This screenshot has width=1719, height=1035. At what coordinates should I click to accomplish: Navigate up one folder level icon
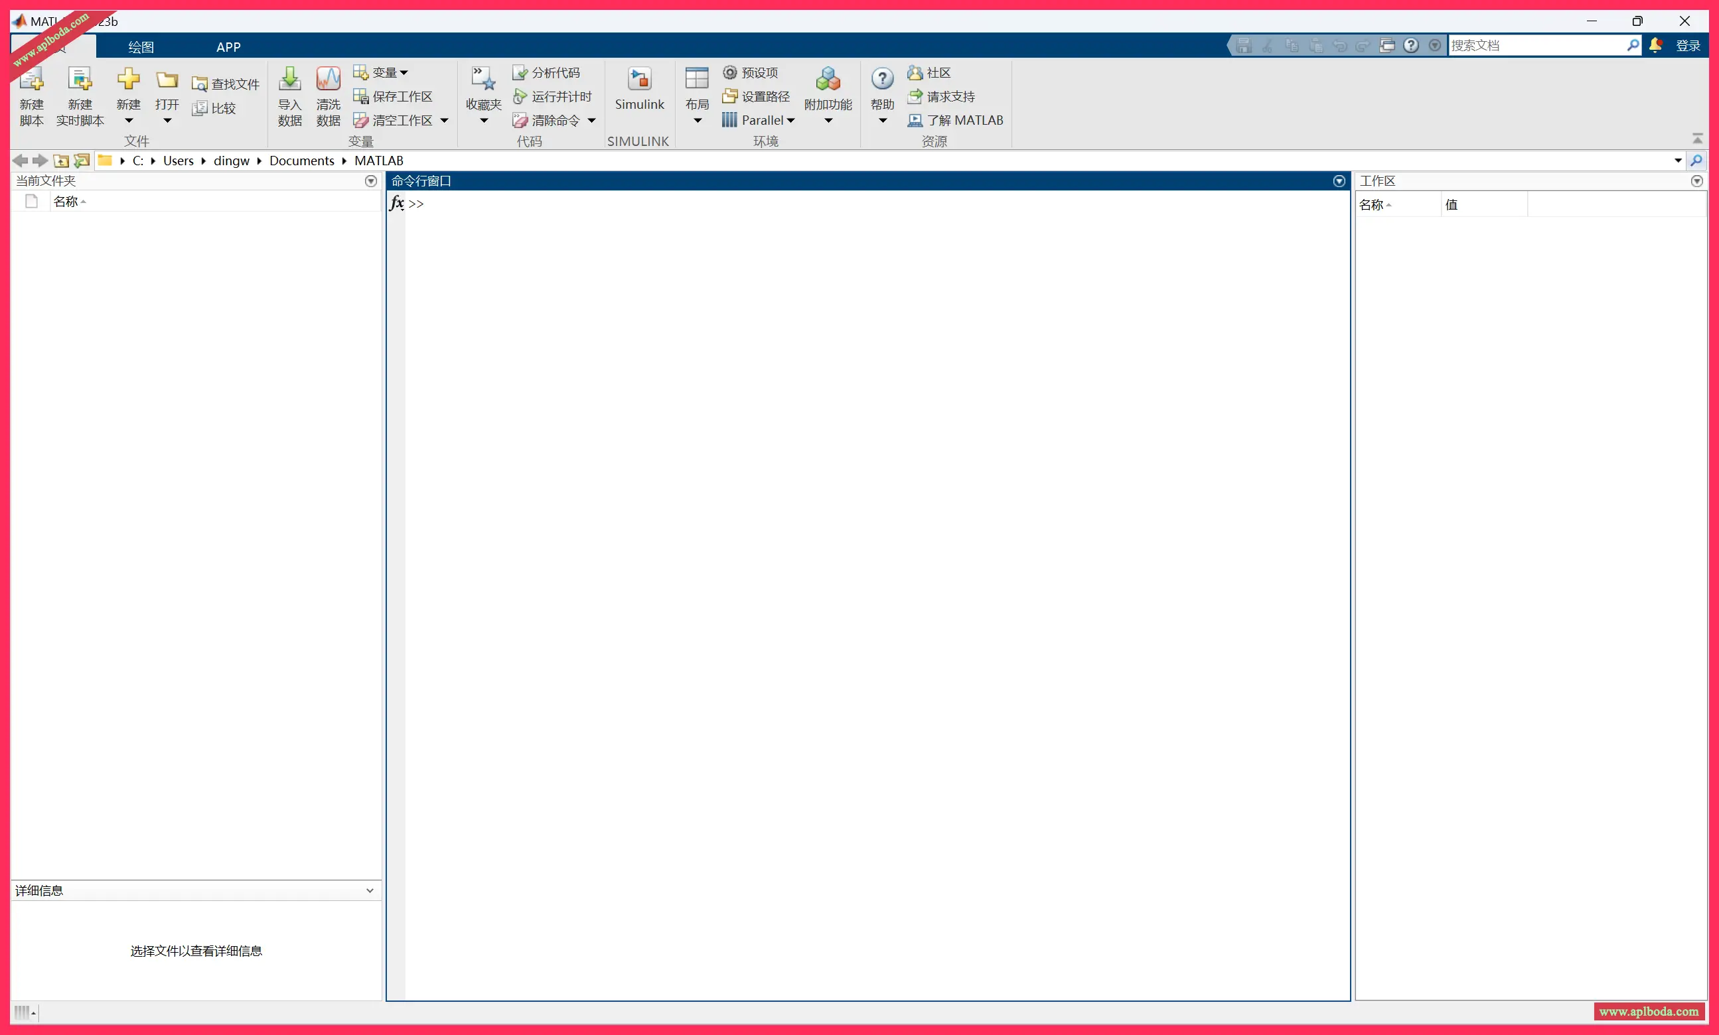(x=61, y=161)
